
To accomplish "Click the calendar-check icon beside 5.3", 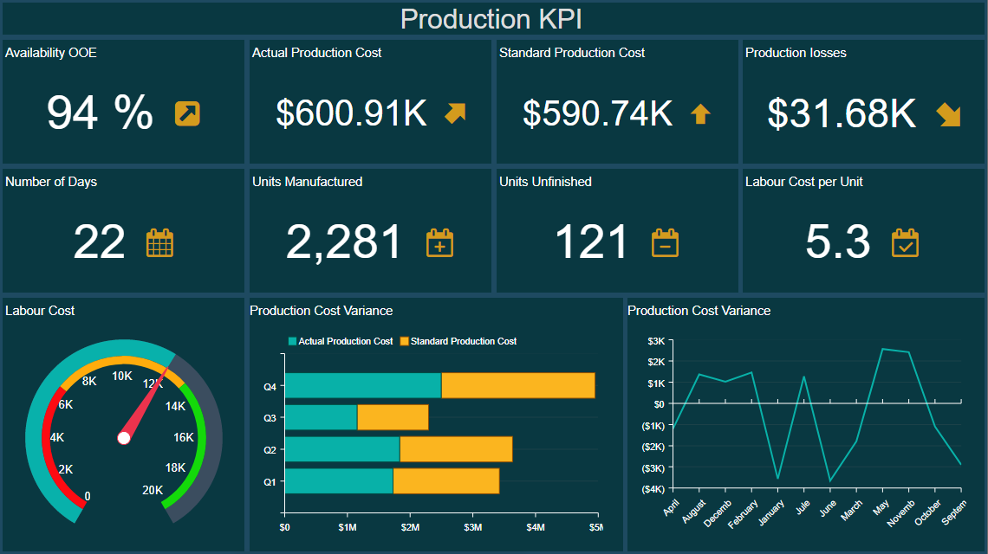I will tap(905, 242).
